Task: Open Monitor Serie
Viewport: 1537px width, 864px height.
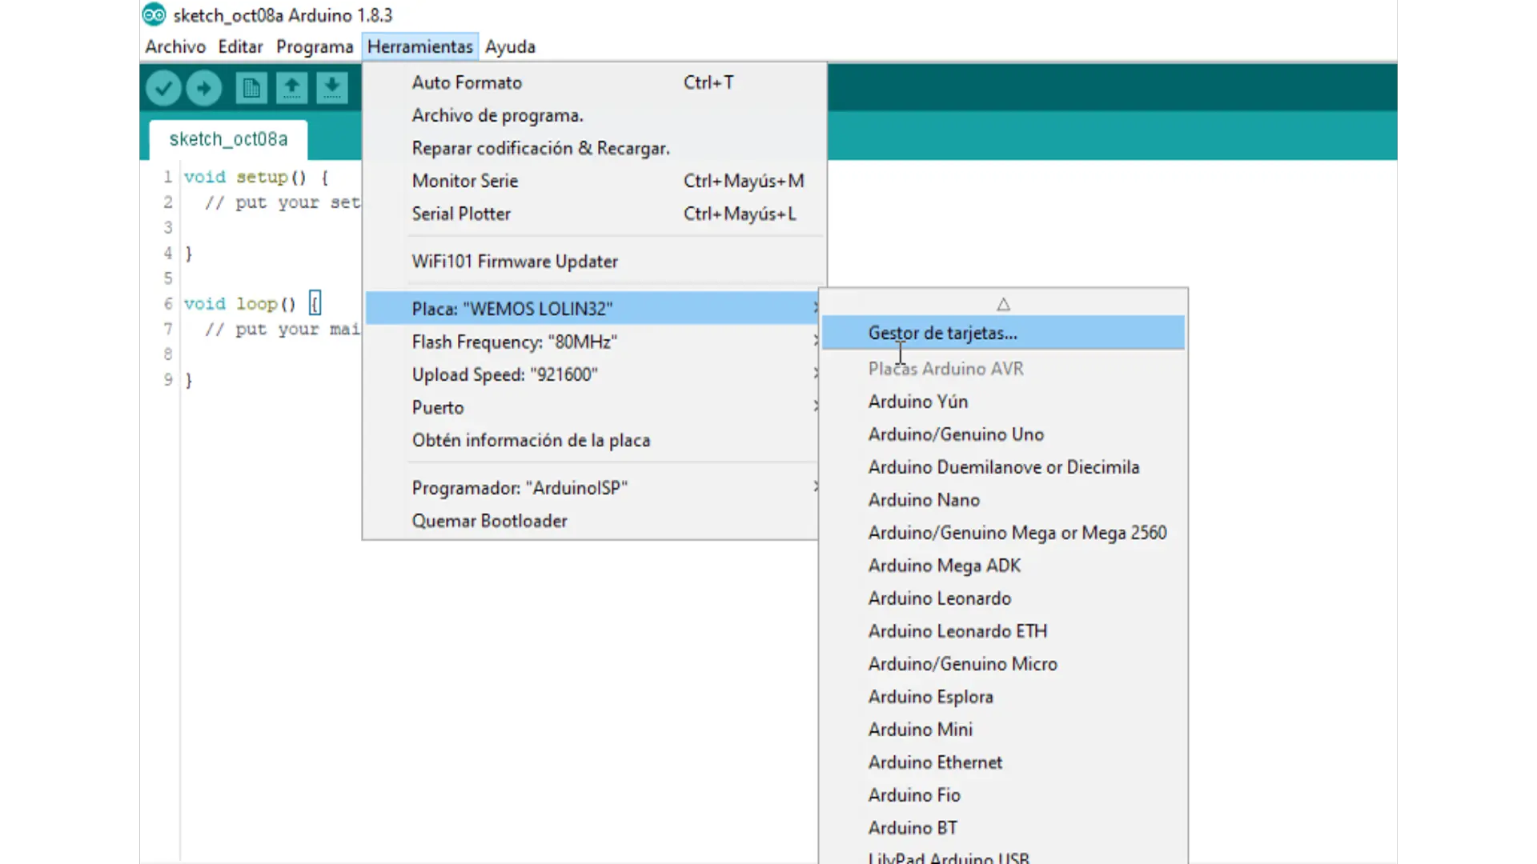Action: click(594, 181)
